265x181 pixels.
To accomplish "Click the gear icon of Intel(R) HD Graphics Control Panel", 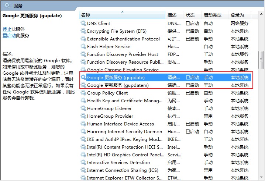I will 83,155.
